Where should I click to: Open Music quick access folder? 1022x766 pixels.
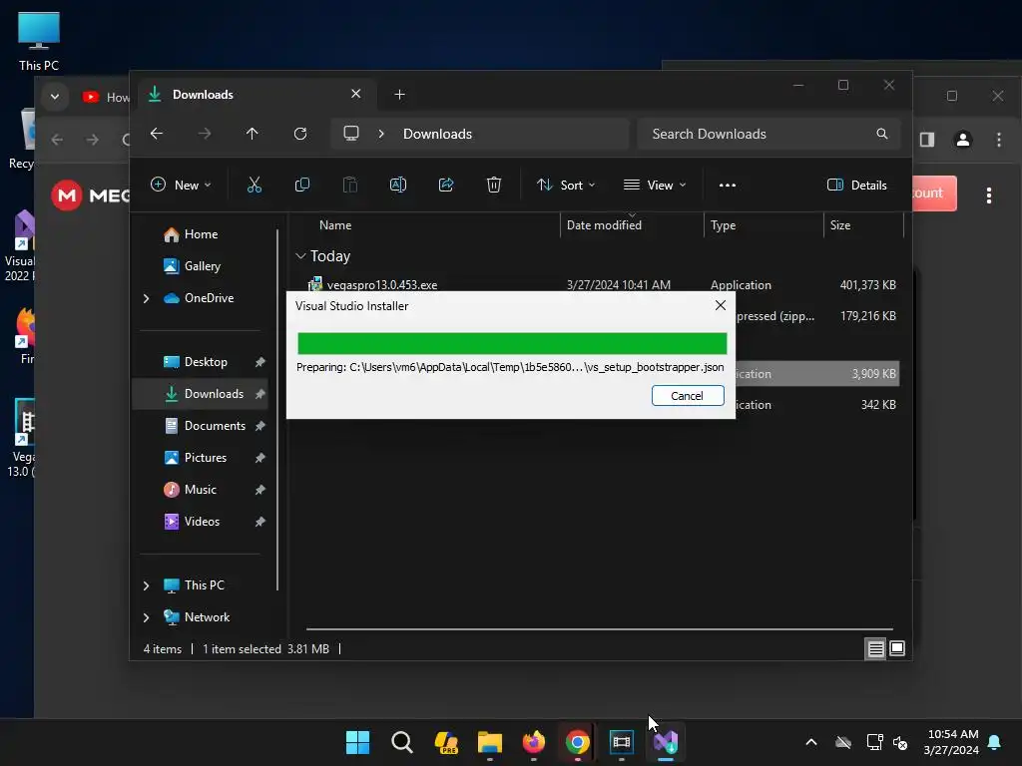tap(200, 489)
